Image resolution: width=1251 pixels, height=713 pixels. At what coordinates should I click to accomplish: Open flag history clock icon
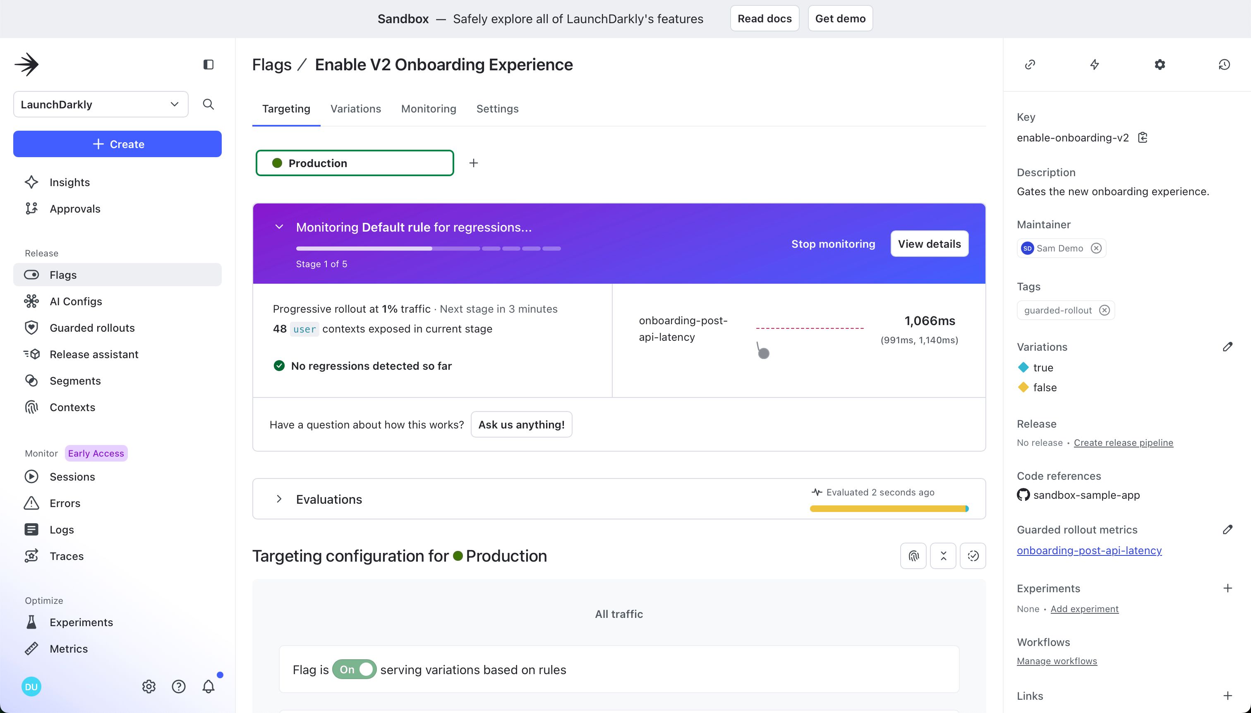[1225, 65]
